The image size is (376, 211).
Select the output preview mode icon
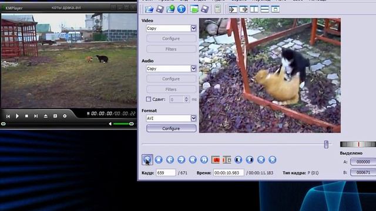pos(243,9)
